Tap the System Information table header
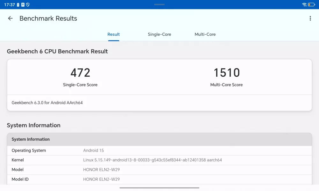This screenshot has width=319, height=191. click(x=159, y=139)
